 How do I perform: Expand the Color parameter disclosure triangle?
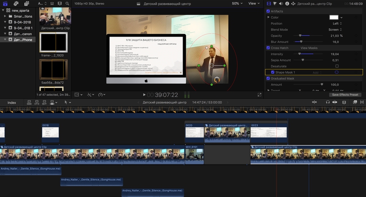coord(268,17)
